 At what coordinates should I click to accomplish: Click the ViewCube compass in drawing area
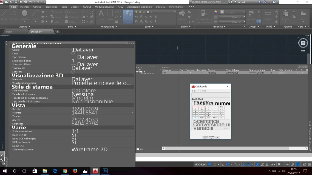tap(303, 43)
